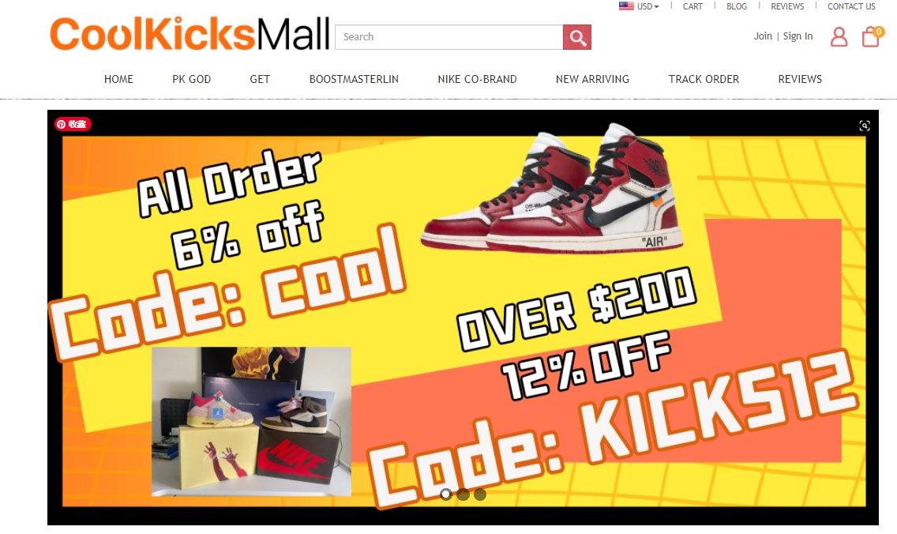Click the CoolKicksMall logo
This screenshot has height=534, width=897.
pyautogui.click(x=190, y=34)
